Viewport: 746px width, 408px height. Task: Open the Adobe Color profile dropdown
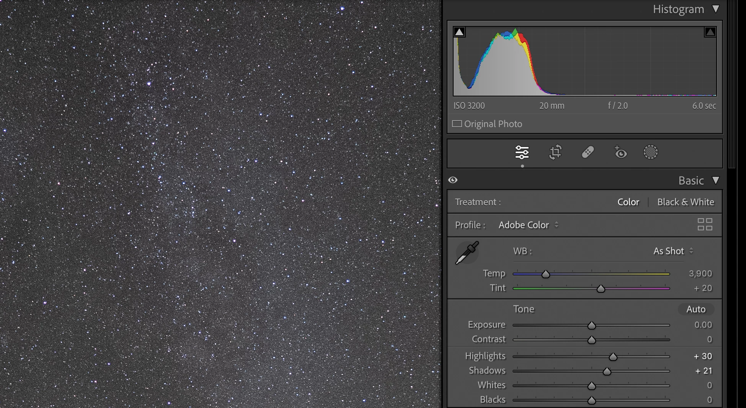(529, 225)
